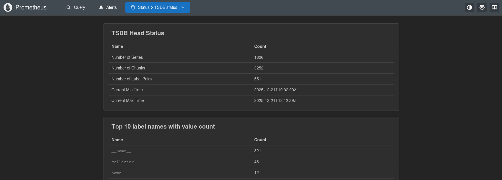Toggle the light/dark theme icon
The image size is (502, 180).
469,7
